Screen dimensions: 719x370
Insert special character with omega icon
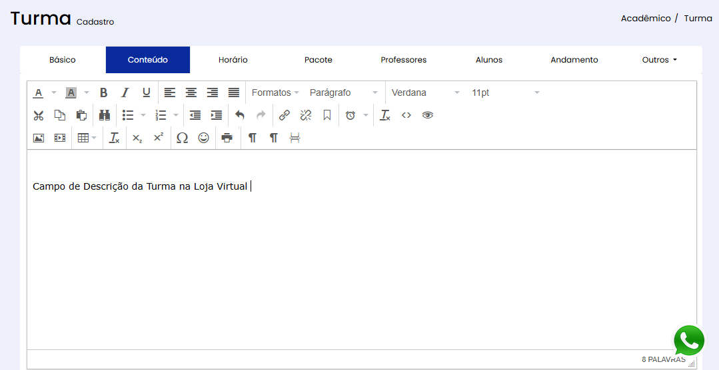point(182,138)
